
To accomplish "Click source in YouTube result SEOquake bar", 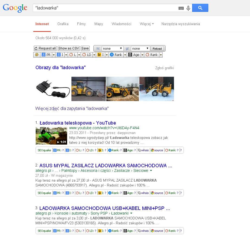I will (157, 150).
